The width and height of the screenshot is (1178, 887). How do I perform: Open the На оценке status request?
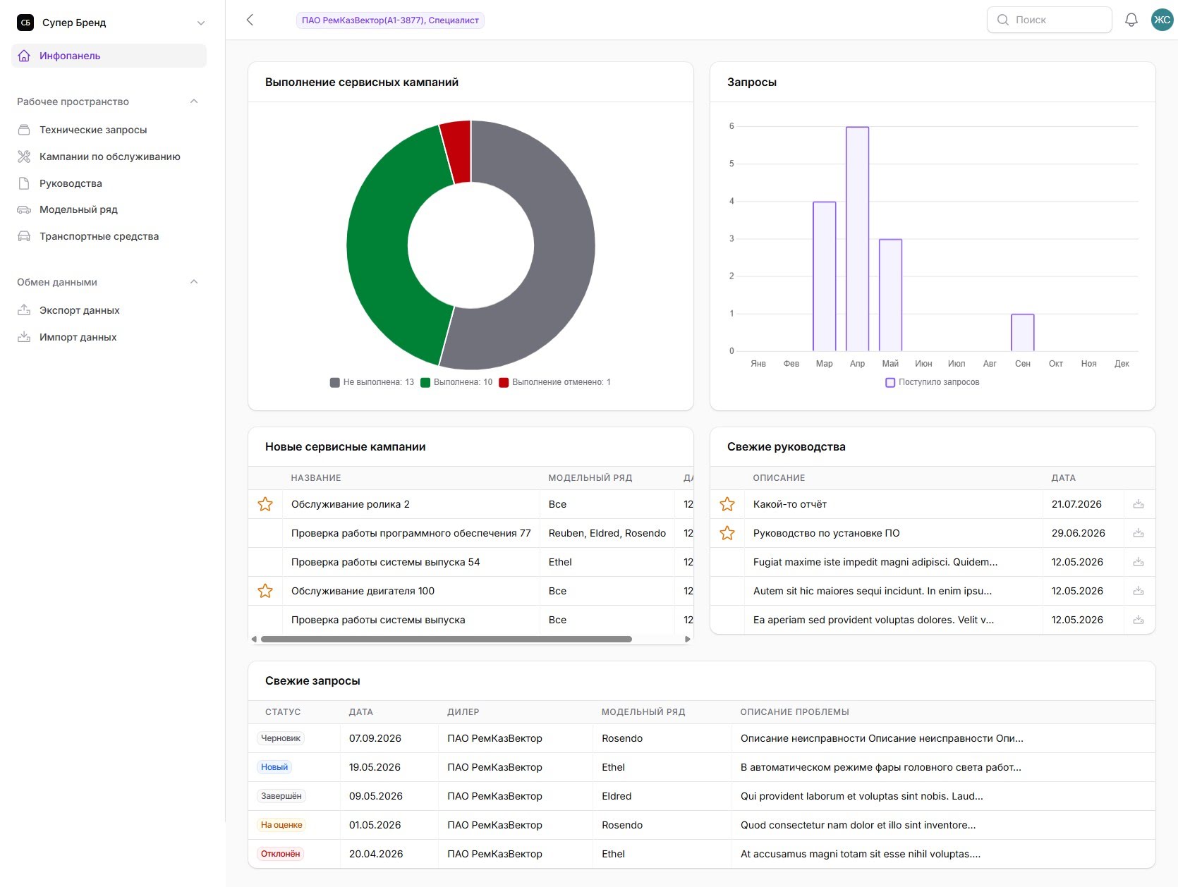701,825
